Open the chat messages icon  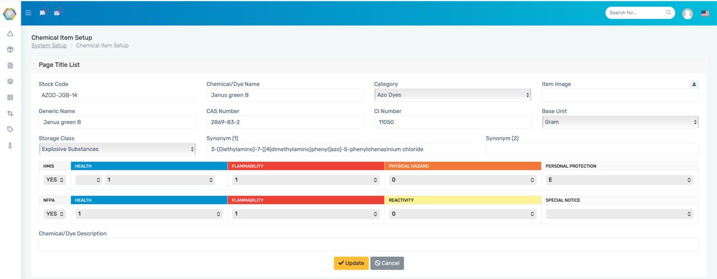point(43,13)
